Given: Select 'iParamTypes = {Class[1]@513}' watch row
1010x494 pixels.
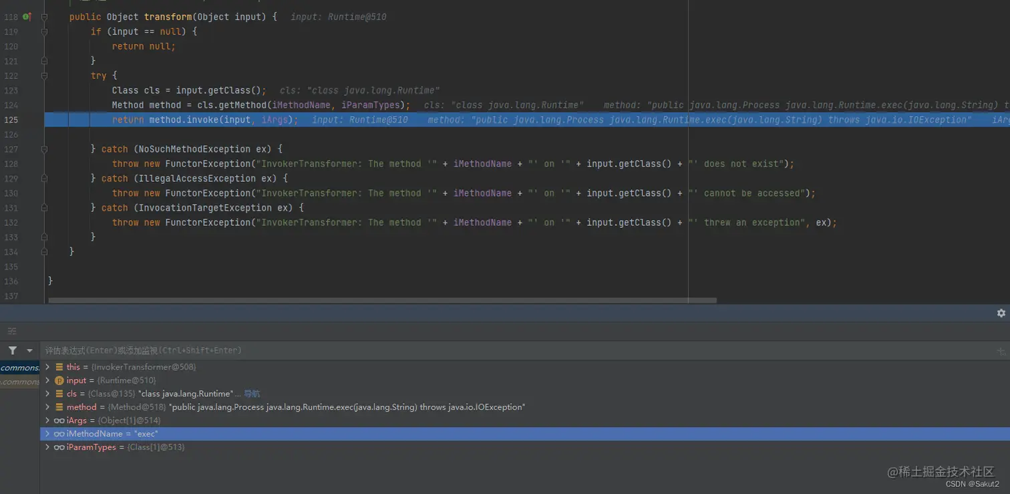Looking at the screenshot, I should 525,447.
